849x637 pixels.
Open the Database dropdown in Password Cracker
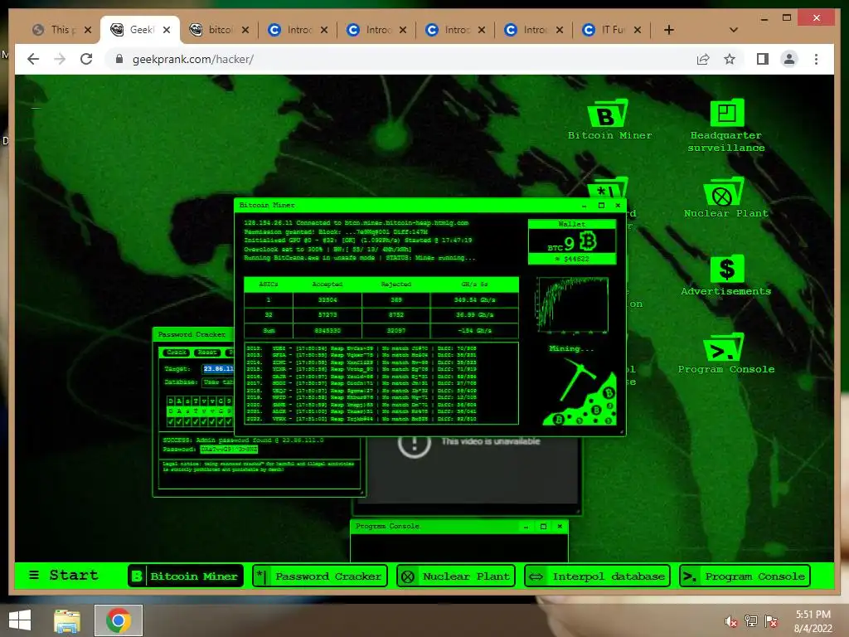[218, 382]
